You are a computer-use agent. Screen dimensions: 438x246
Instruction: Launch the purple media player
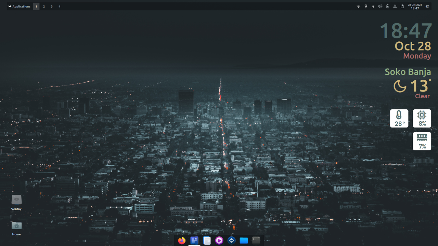(x=219, y=241)
